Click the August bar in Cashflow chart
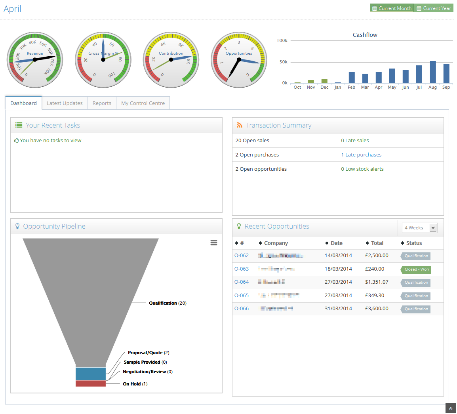457x414 pixels. tap(433, 72)
